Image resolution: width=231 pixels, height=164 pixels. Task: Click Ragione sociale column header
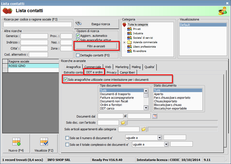coord(34,61)
